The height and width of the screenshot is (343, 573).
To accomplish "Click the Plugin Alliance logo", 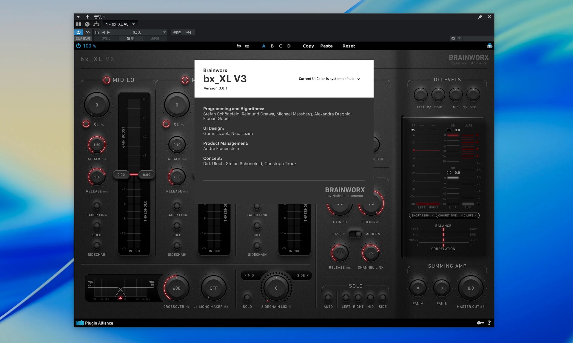I will coord(94,323).
